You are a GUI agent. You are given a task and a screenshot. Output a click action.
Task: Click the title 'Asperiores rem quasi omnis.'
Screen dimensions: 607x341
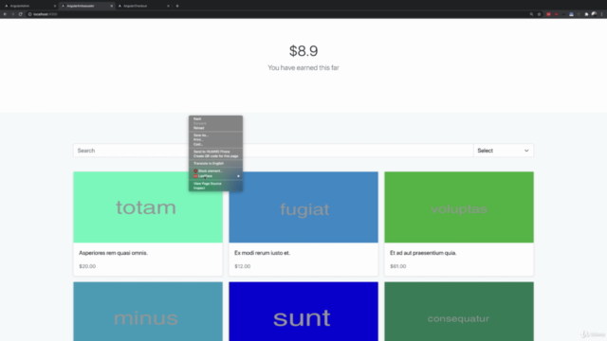[x=114, y=253]
